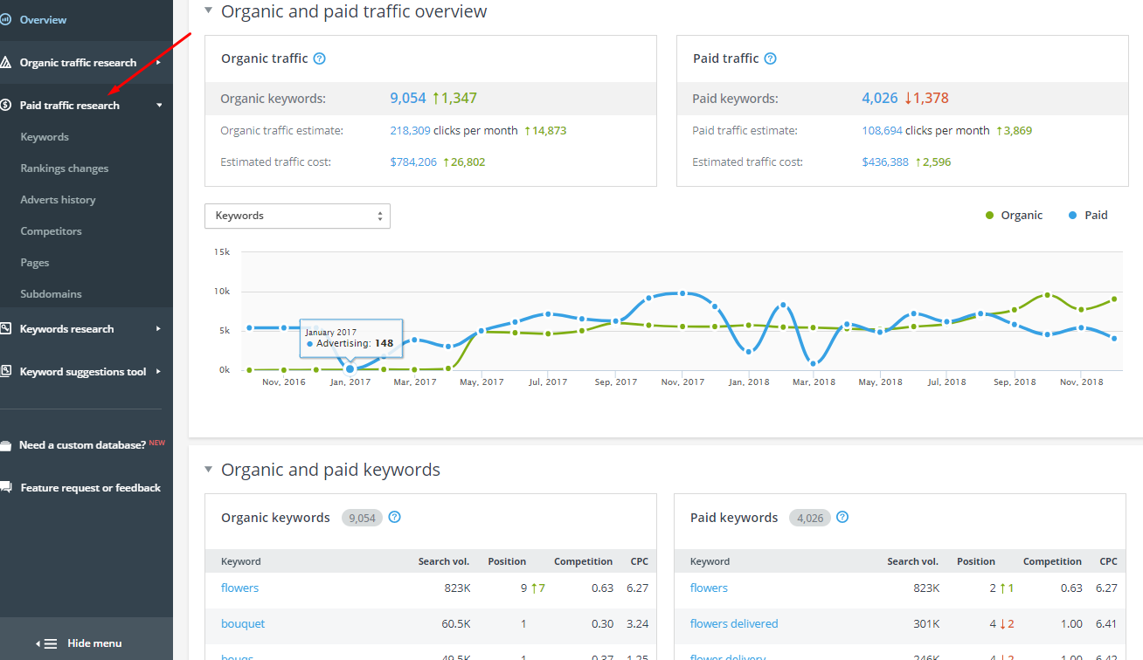Image resolution: width=1143 pixels, height=660 pixels.
Task: Open the Keywords chart metric dropdown
Action: (297, 216)
